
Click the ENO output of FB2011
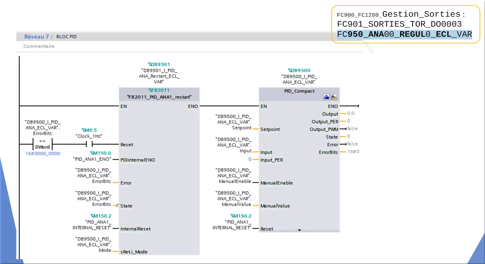click(193, 106)
